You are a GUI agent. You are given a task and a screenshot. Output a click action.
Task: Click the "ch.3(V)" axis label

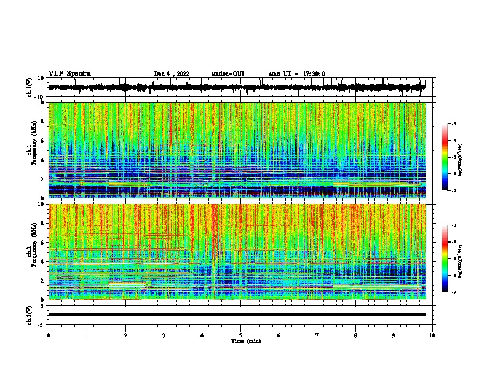point(30,315)
